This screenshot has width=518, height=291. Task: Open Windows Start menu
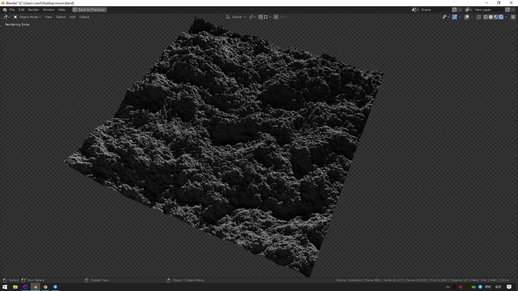click(5, 287)
